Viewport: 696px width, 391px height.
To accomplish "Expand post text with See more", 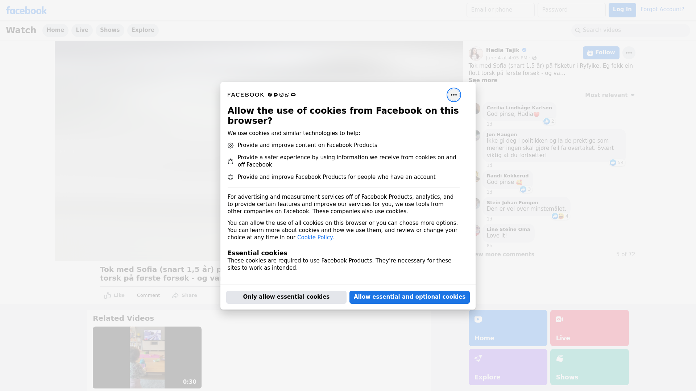I will [x=482, y=80].
